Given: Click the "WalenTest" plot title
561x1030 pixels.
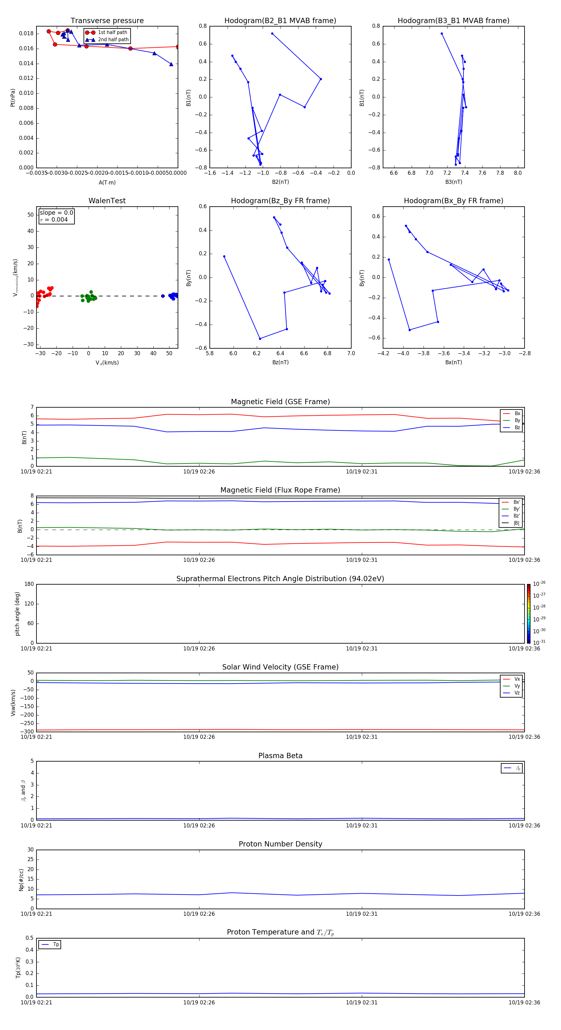Looking at the screenshot, I should [107, 201].
